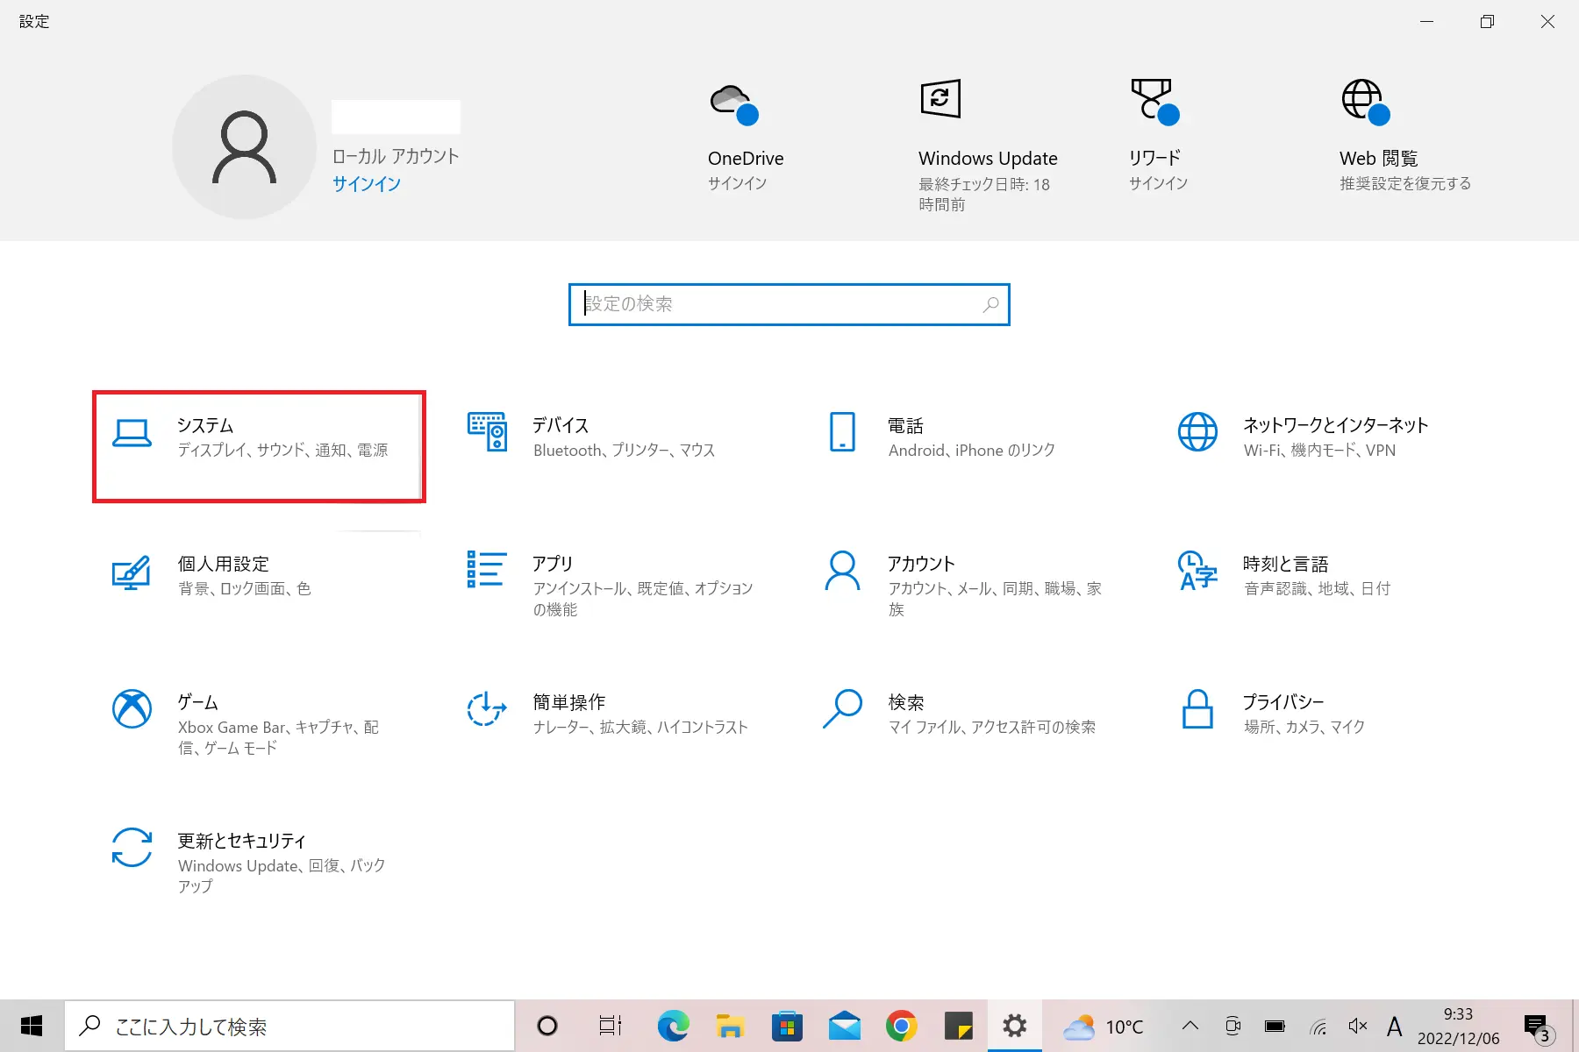
Task: Click the text Android、iPhone のリンク
Action: tap(972, 450)
